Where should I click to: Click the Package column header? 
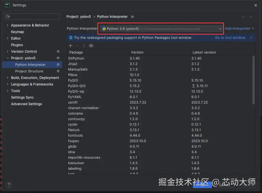pos(98,52)
